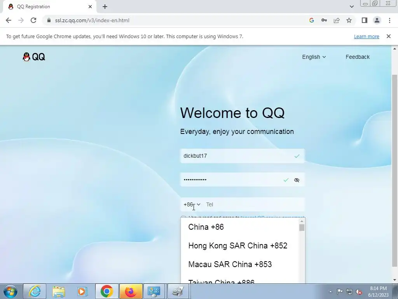The image size is (398, 299).
Task: Go back with the browser back arrow
Action: click(9, 20)
